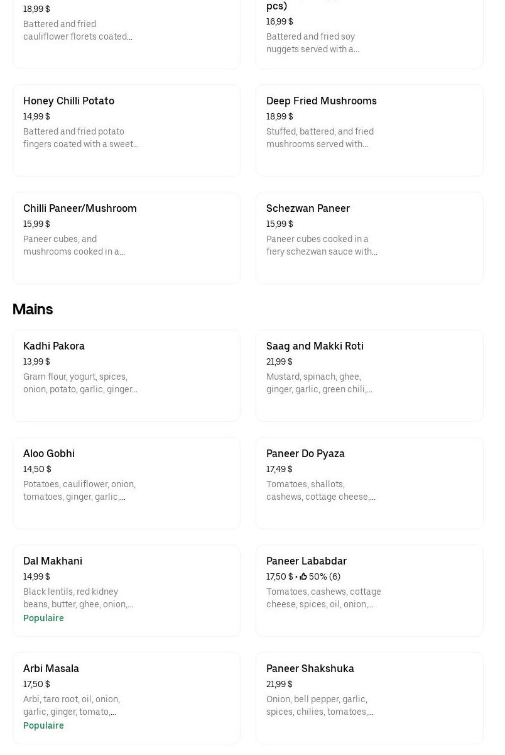Click the Populaire tag on Arbi Masala
This screenshot has width=505, height=755.
coord(43,725)
